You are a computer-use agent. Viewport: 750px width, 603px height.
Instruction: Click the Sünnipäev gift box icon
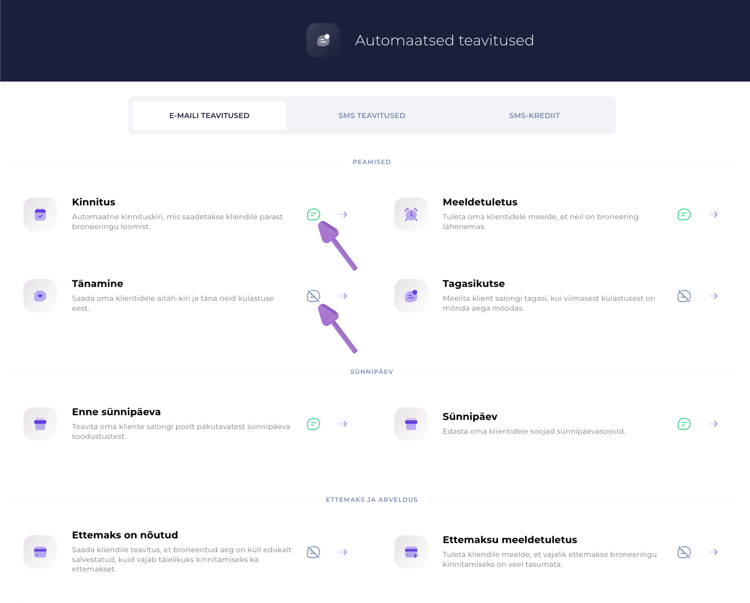click(411, 424)
